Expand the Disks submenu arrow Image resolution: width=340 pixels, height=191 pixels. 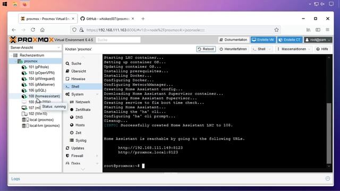[x=97, y=163]
